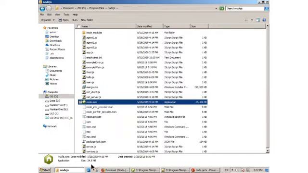Click the package-lock.json file icon
The width and height of the screenshot is (308, 173).
click(x=84, y=142)
